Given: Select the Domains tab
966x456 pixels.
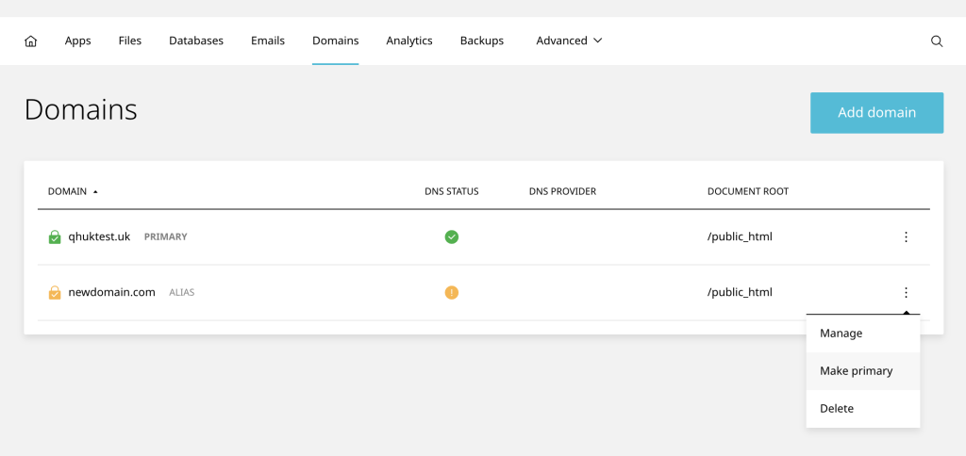Looking at the screenshot, I should click(x=335, y=41).
